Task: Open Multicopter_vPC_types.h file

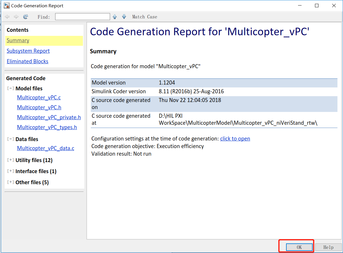Action: (x=47, y=127)
